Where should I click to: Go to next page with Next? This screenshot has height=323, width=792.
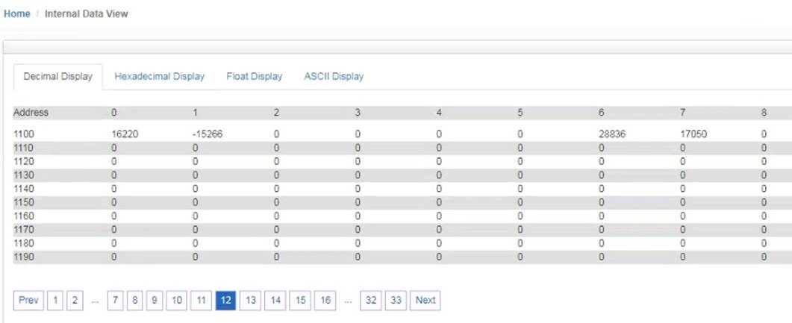(x=425, y=301)
